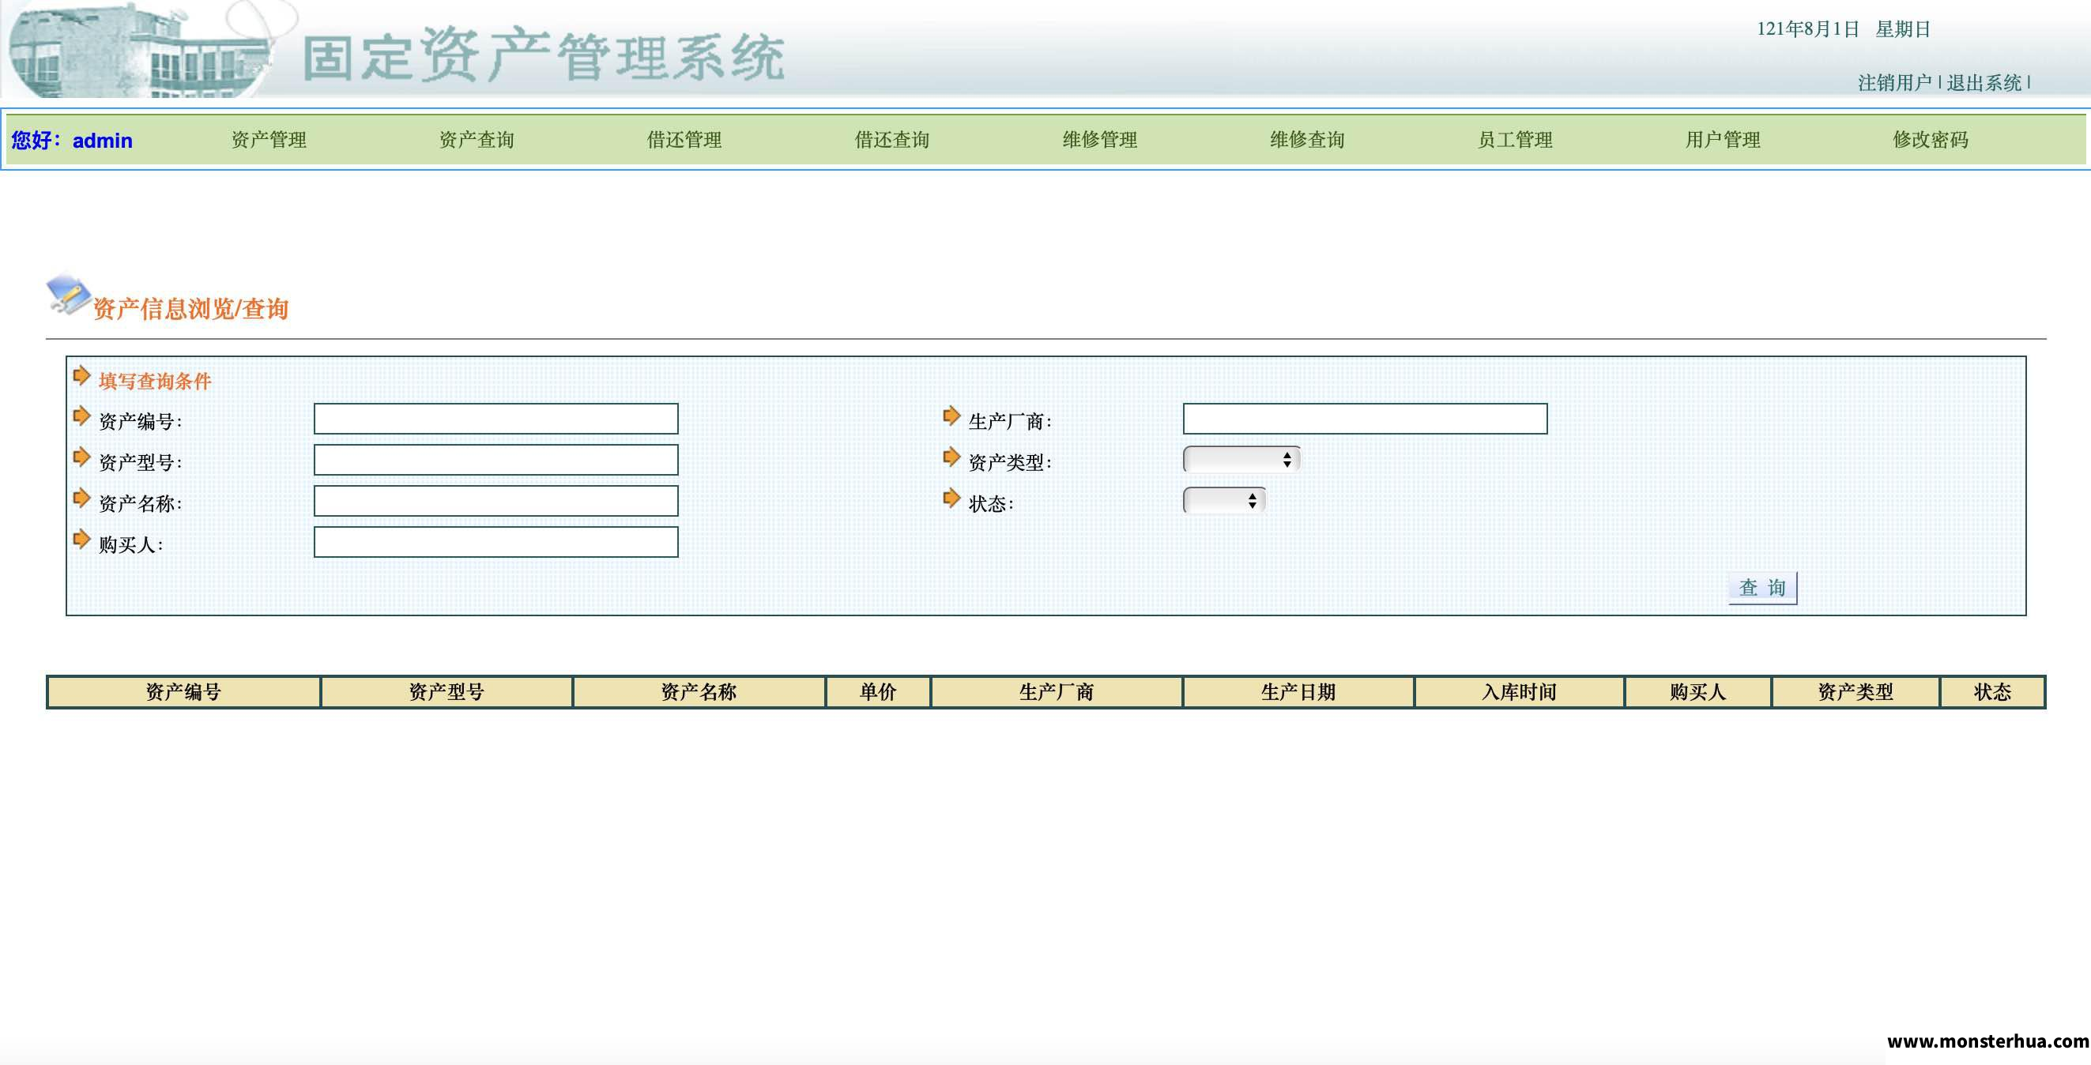Click arrow icon next to 资产编号 label
The height and width of the screenshot is (1065, 2091).
pyautogui.click(x=81, y=416)
